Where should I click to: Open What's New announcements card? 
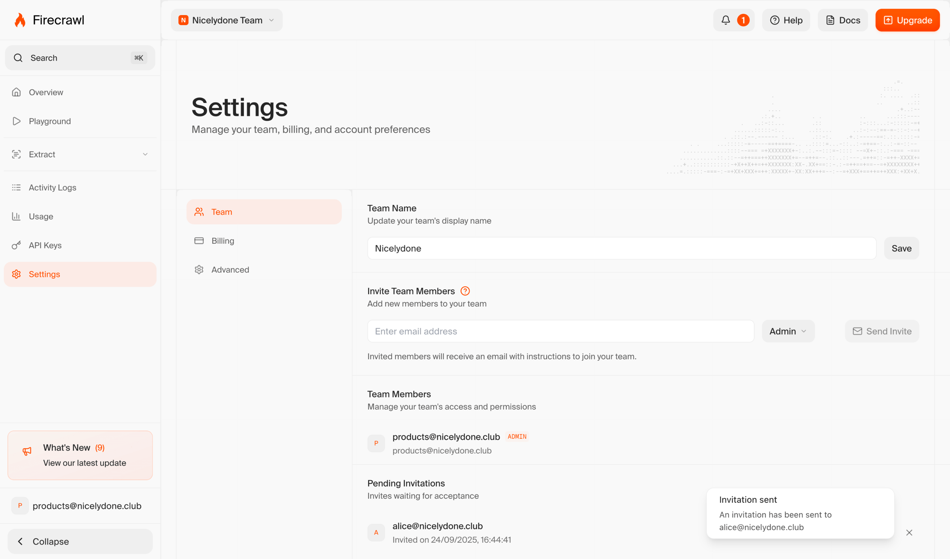[x=80, y=455]
